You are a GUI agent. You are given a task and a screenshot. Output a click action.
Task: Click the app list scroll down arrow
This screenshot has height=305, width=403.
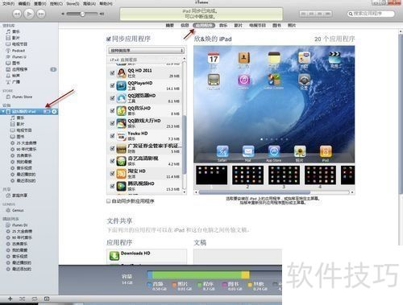pyautogui.click(x=185, y=192)
